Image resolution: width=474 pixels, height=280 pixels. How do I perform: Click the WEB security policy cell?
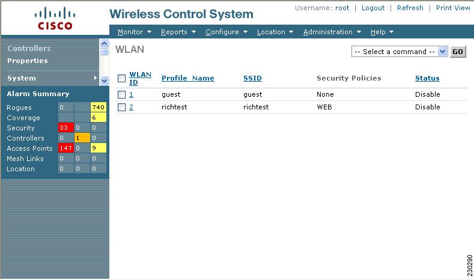(324, 107)
